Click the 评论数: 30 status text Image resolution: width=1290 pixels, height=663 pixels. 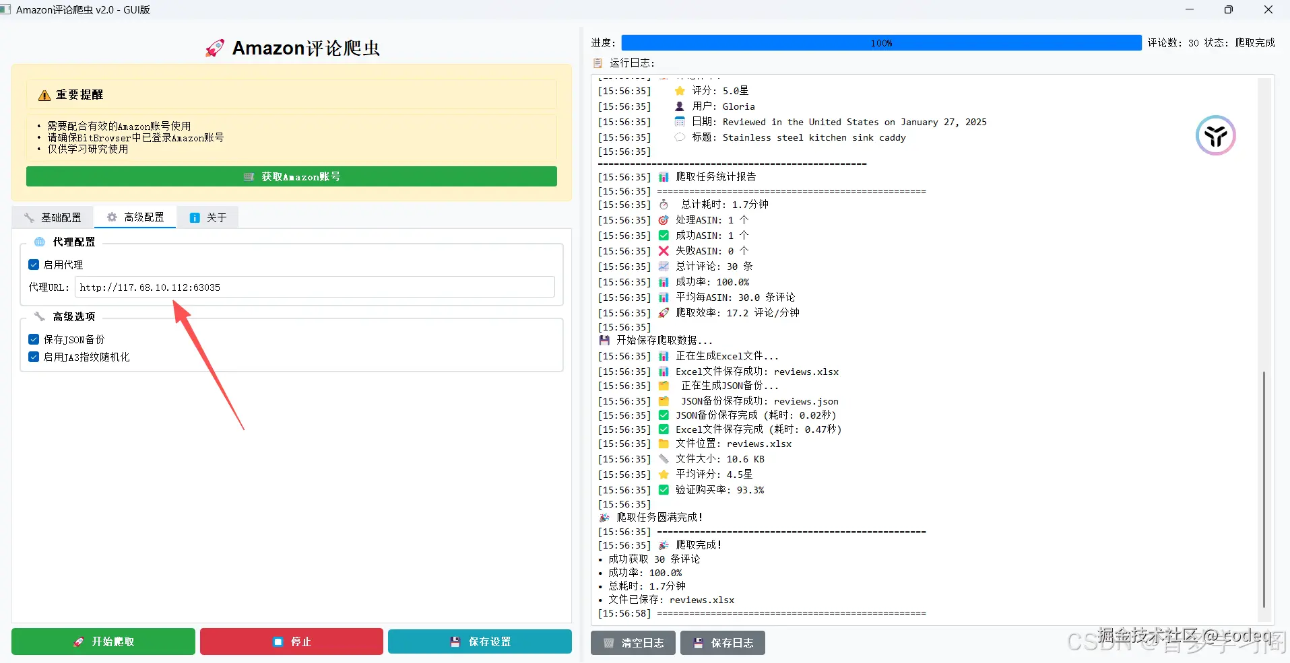[x=1173, y=43]
